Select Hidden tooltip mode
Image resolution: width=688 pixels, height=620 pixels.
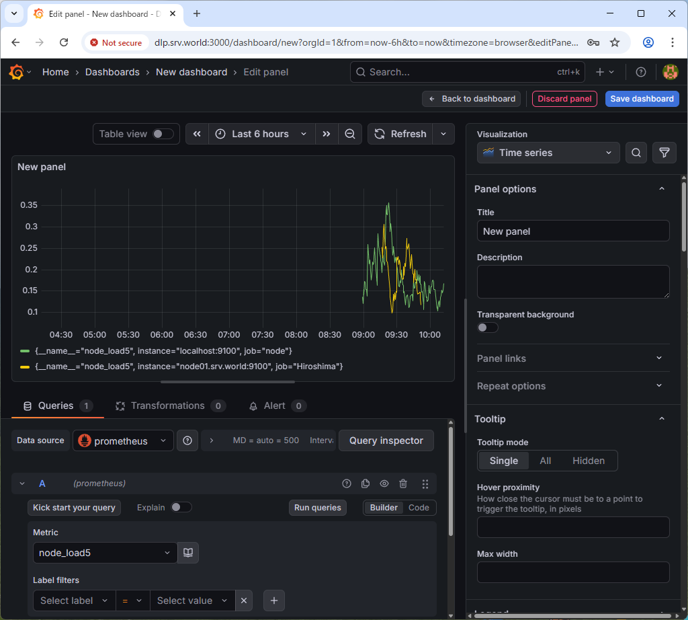point(589,461)
